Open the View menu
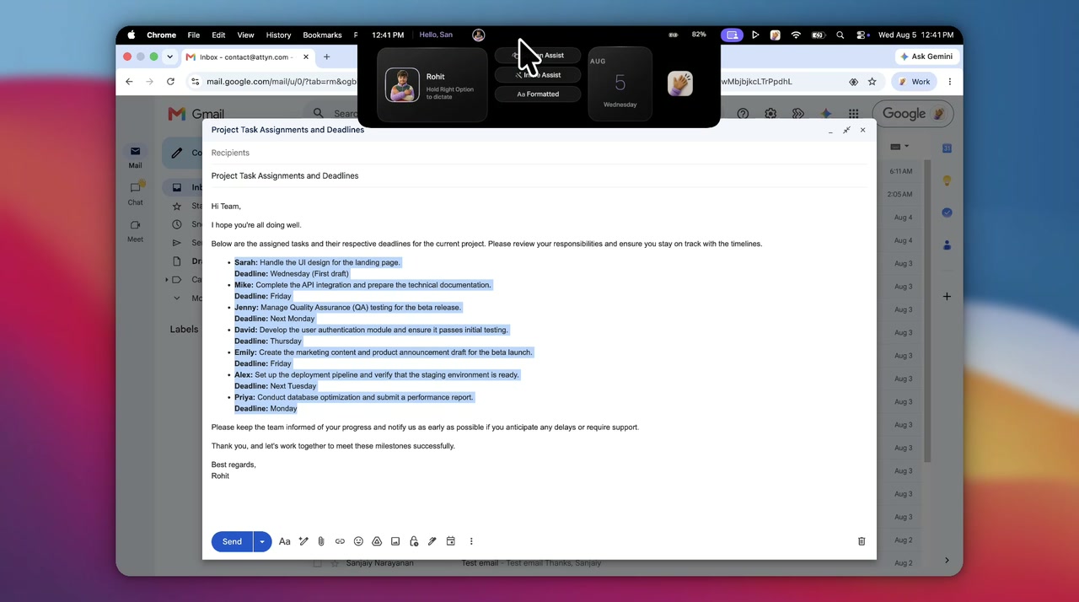The width and height of the screenshot is (1079, 602). [245, 35]
